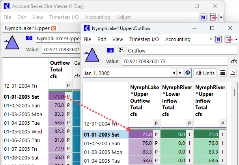
Task: Open Timestep I/O menu in Outflow window
Action: (x=144, y=39)
